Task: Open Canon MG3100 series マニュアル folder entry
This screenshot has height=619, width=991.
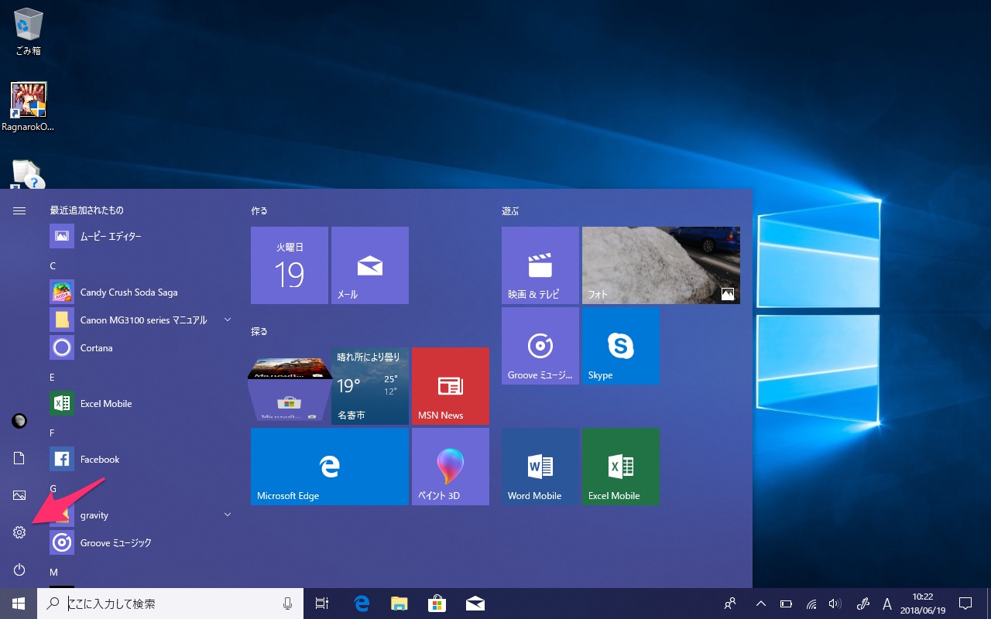Action: [x=141, y=320]
